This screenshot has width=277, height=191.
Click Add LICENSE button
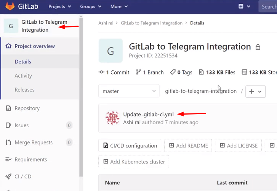[x=238, y=146]
